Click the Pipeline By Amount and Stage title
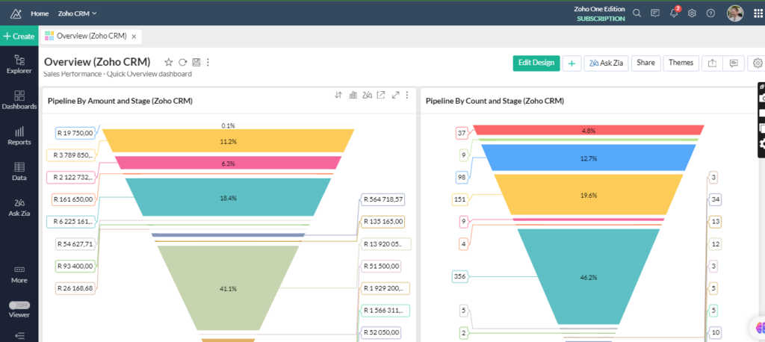The image size is (765, 342). point(120,101)
